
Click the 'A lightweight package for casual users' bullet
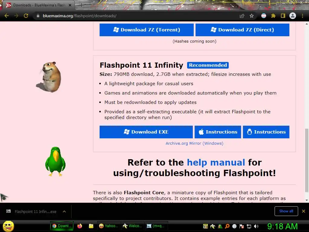pos(149,84)
